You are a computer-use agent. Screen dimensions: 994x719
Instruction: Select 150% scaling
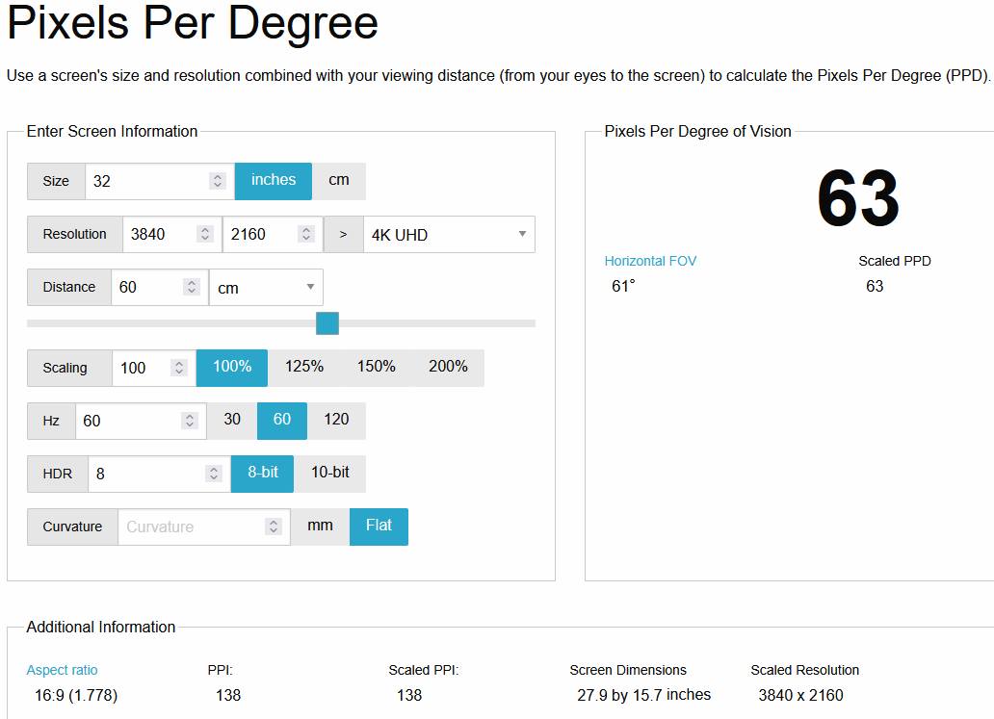tap(376, 368)
